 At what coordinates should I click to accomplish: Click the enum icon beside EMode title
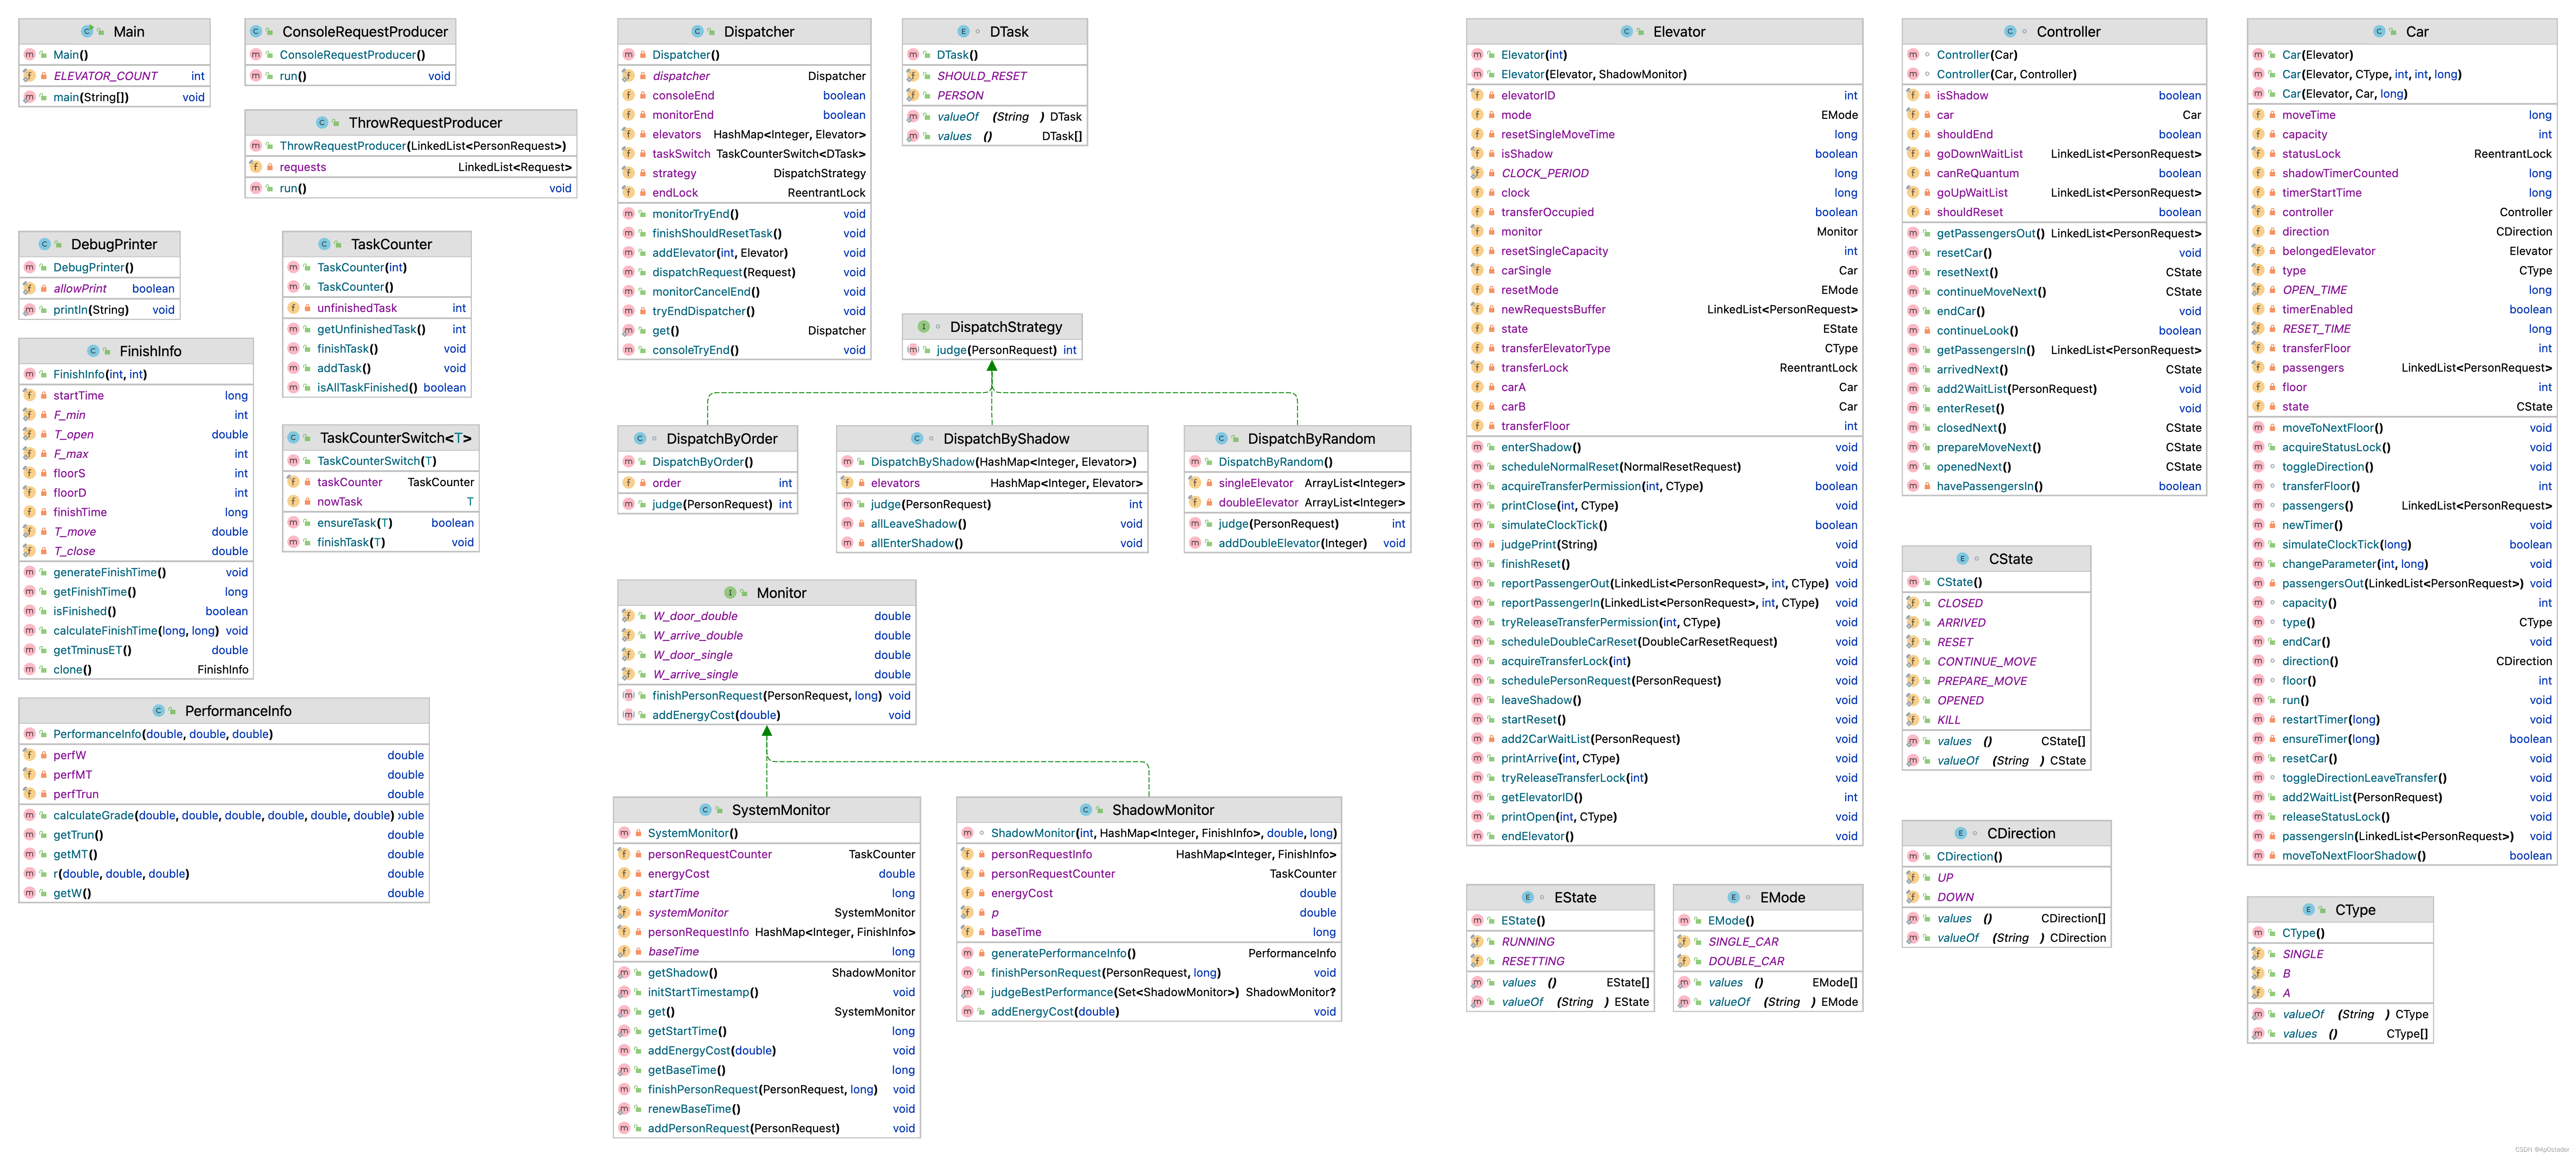pos(1734,897)
